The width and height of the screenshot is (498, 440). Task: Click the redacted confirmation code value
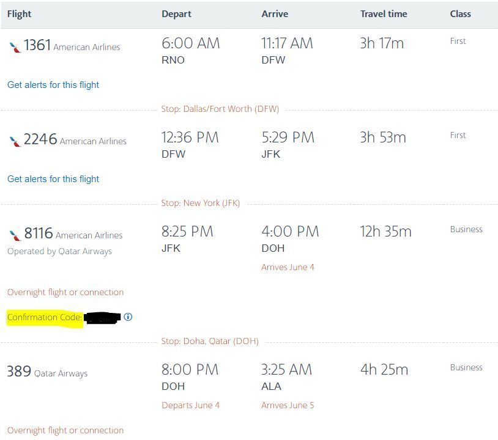tap(102, 318)
